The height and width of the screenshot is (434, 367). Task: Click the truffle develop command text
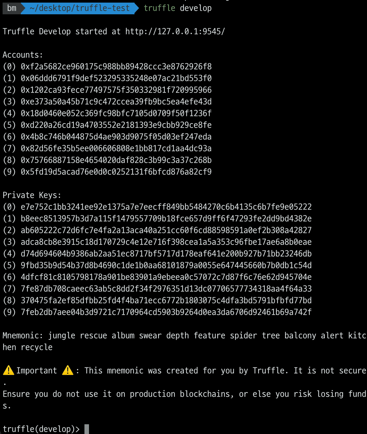178,8
